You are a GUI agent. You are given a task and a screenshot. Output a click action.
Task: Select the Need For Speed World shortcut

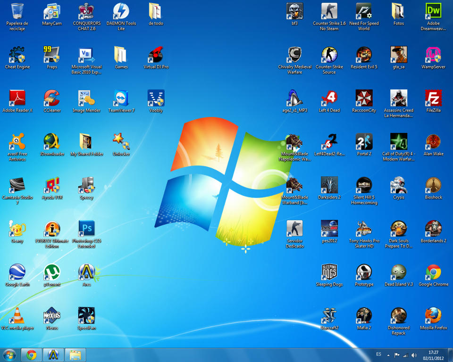364,11
